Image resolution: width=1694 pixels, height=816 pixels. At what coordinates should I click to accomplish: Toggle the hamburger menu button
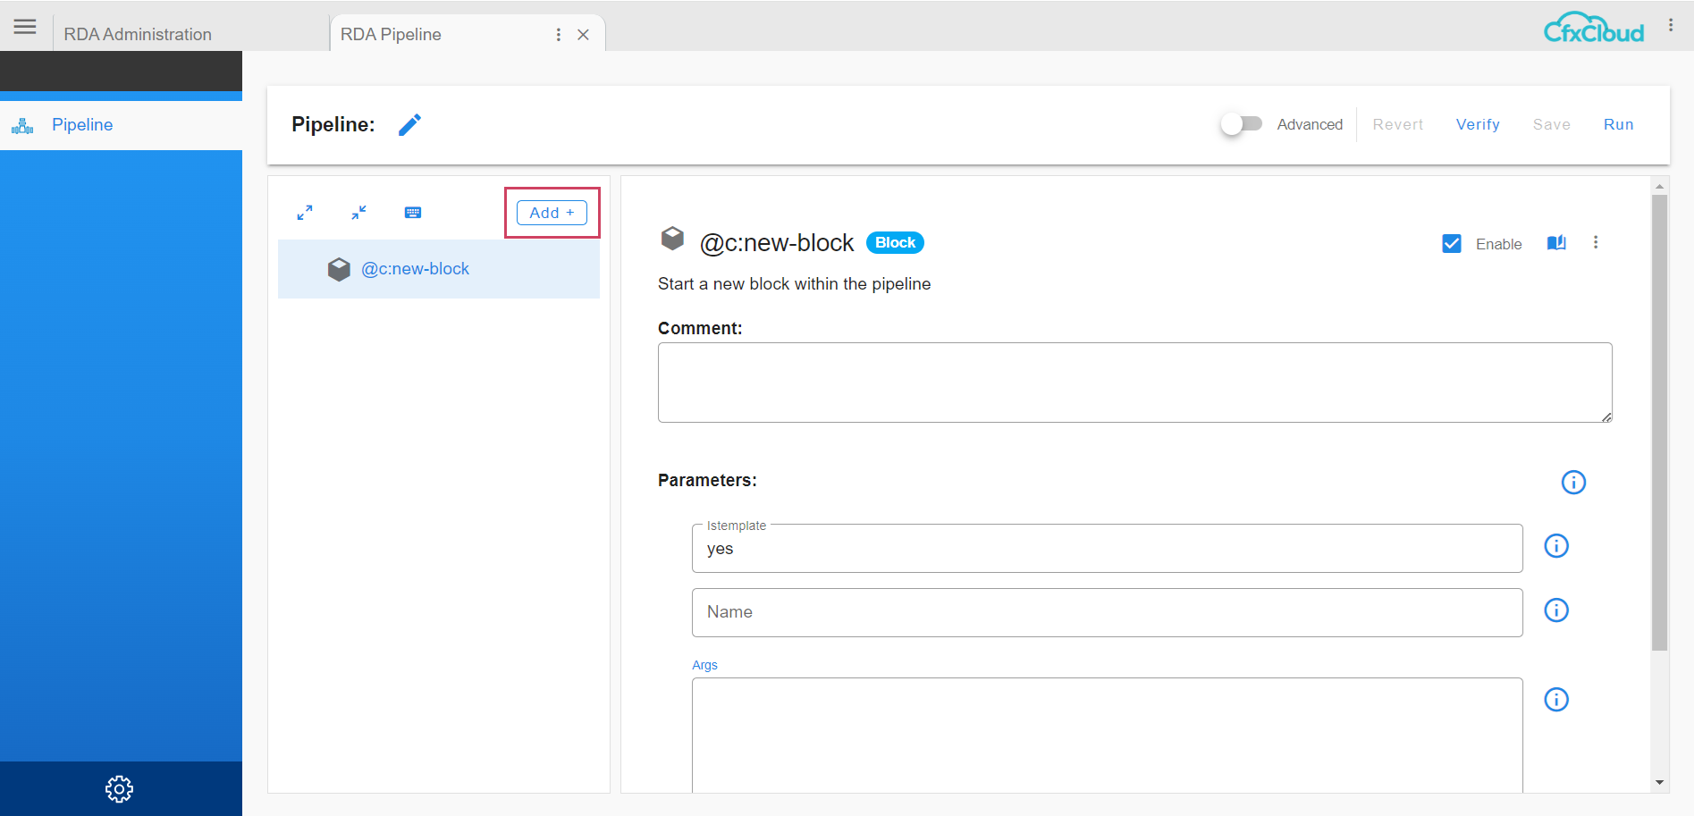click(24, 25)
